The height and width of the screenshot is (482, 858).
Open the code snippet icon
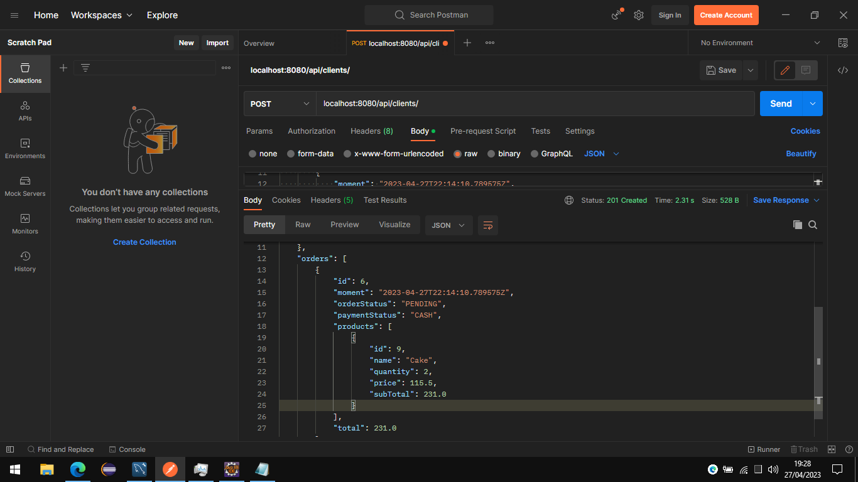tap(843, 70)
